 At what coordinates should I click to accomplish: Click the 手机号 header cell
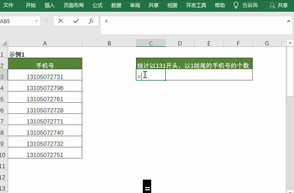[x=45, y=64]
